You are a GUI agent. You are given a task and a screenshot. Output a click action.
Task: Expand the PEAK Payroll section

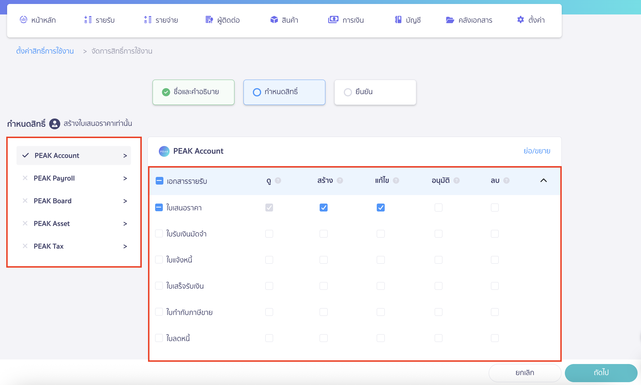[125, 178]
